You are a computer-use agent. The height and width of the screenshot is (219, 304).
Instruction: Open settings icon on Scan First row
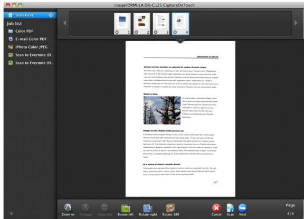tap(51, 15)
